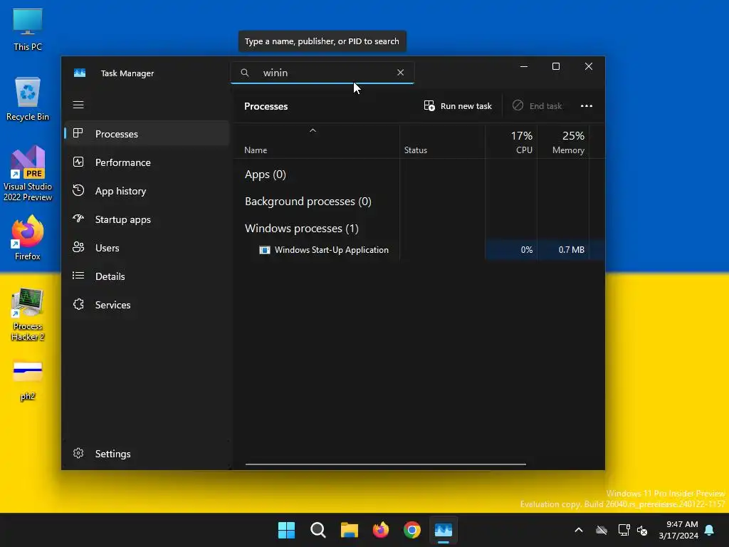
Task: Go to Startup apps page
Action: coord(147,219)
